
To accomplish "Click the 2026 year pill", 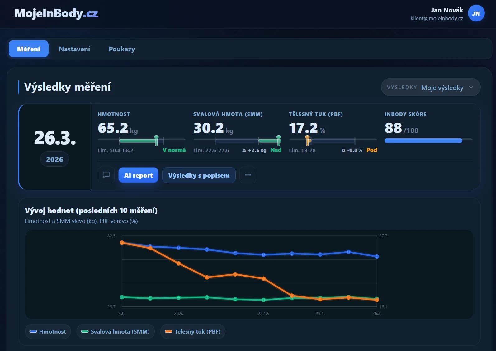I will point(54,159).
